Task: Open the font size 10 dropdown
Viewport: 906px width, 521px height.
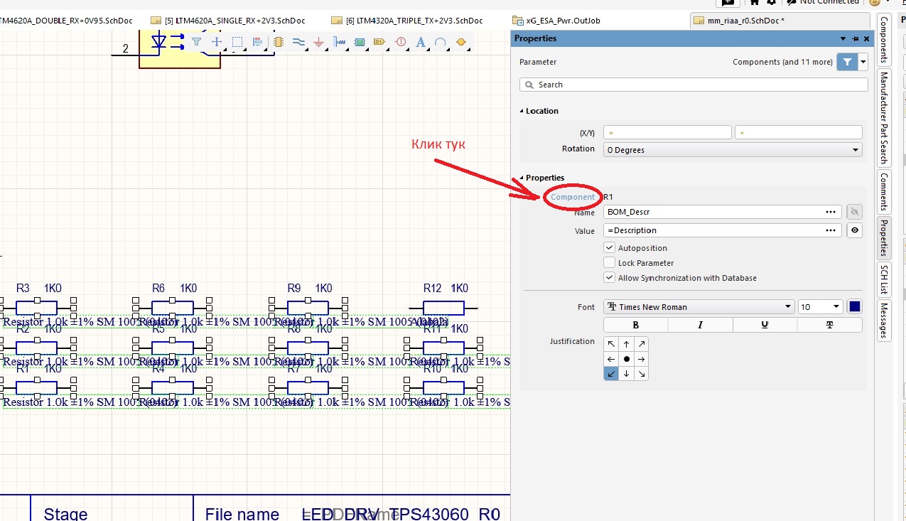Action: (820, 307)
